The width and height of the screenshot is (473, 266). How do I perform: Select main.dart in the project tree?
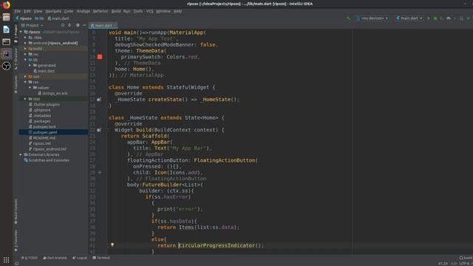pyautogui.click(x=46, y=71)
